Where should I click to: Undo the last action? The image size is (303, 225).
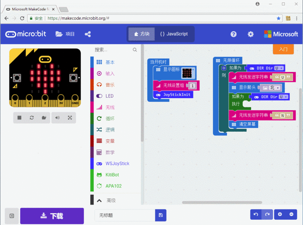click(x=256, y=214)
